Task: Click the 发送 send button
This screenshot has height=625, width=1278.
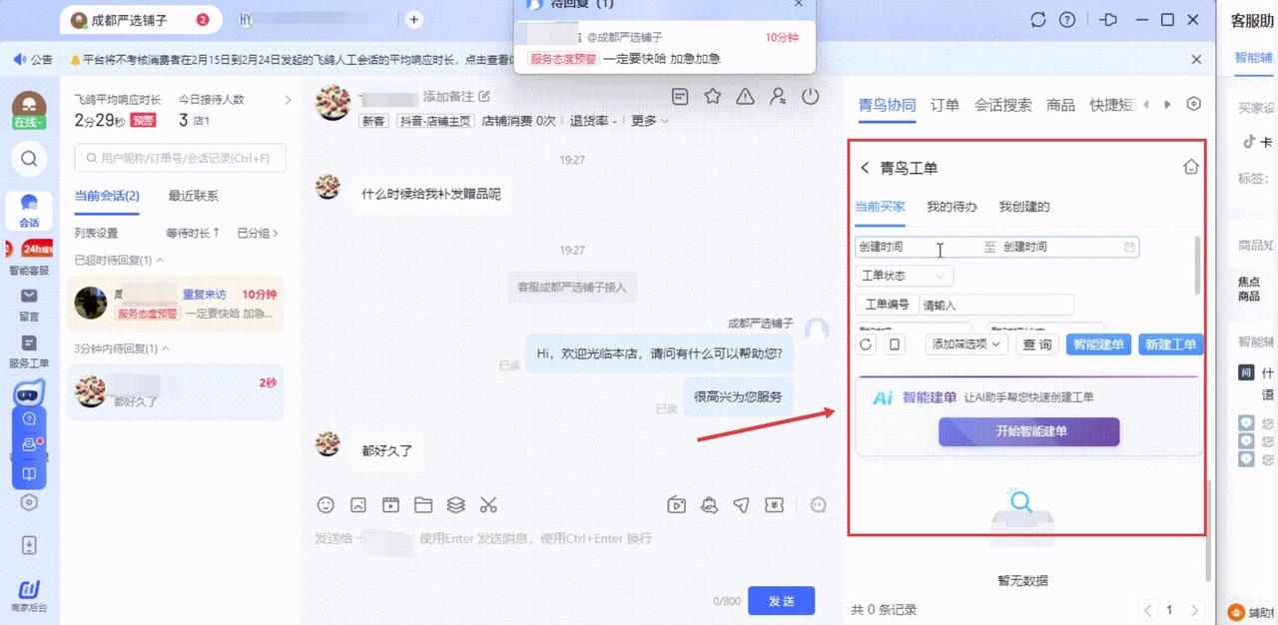Action: [x=781, y=601]
